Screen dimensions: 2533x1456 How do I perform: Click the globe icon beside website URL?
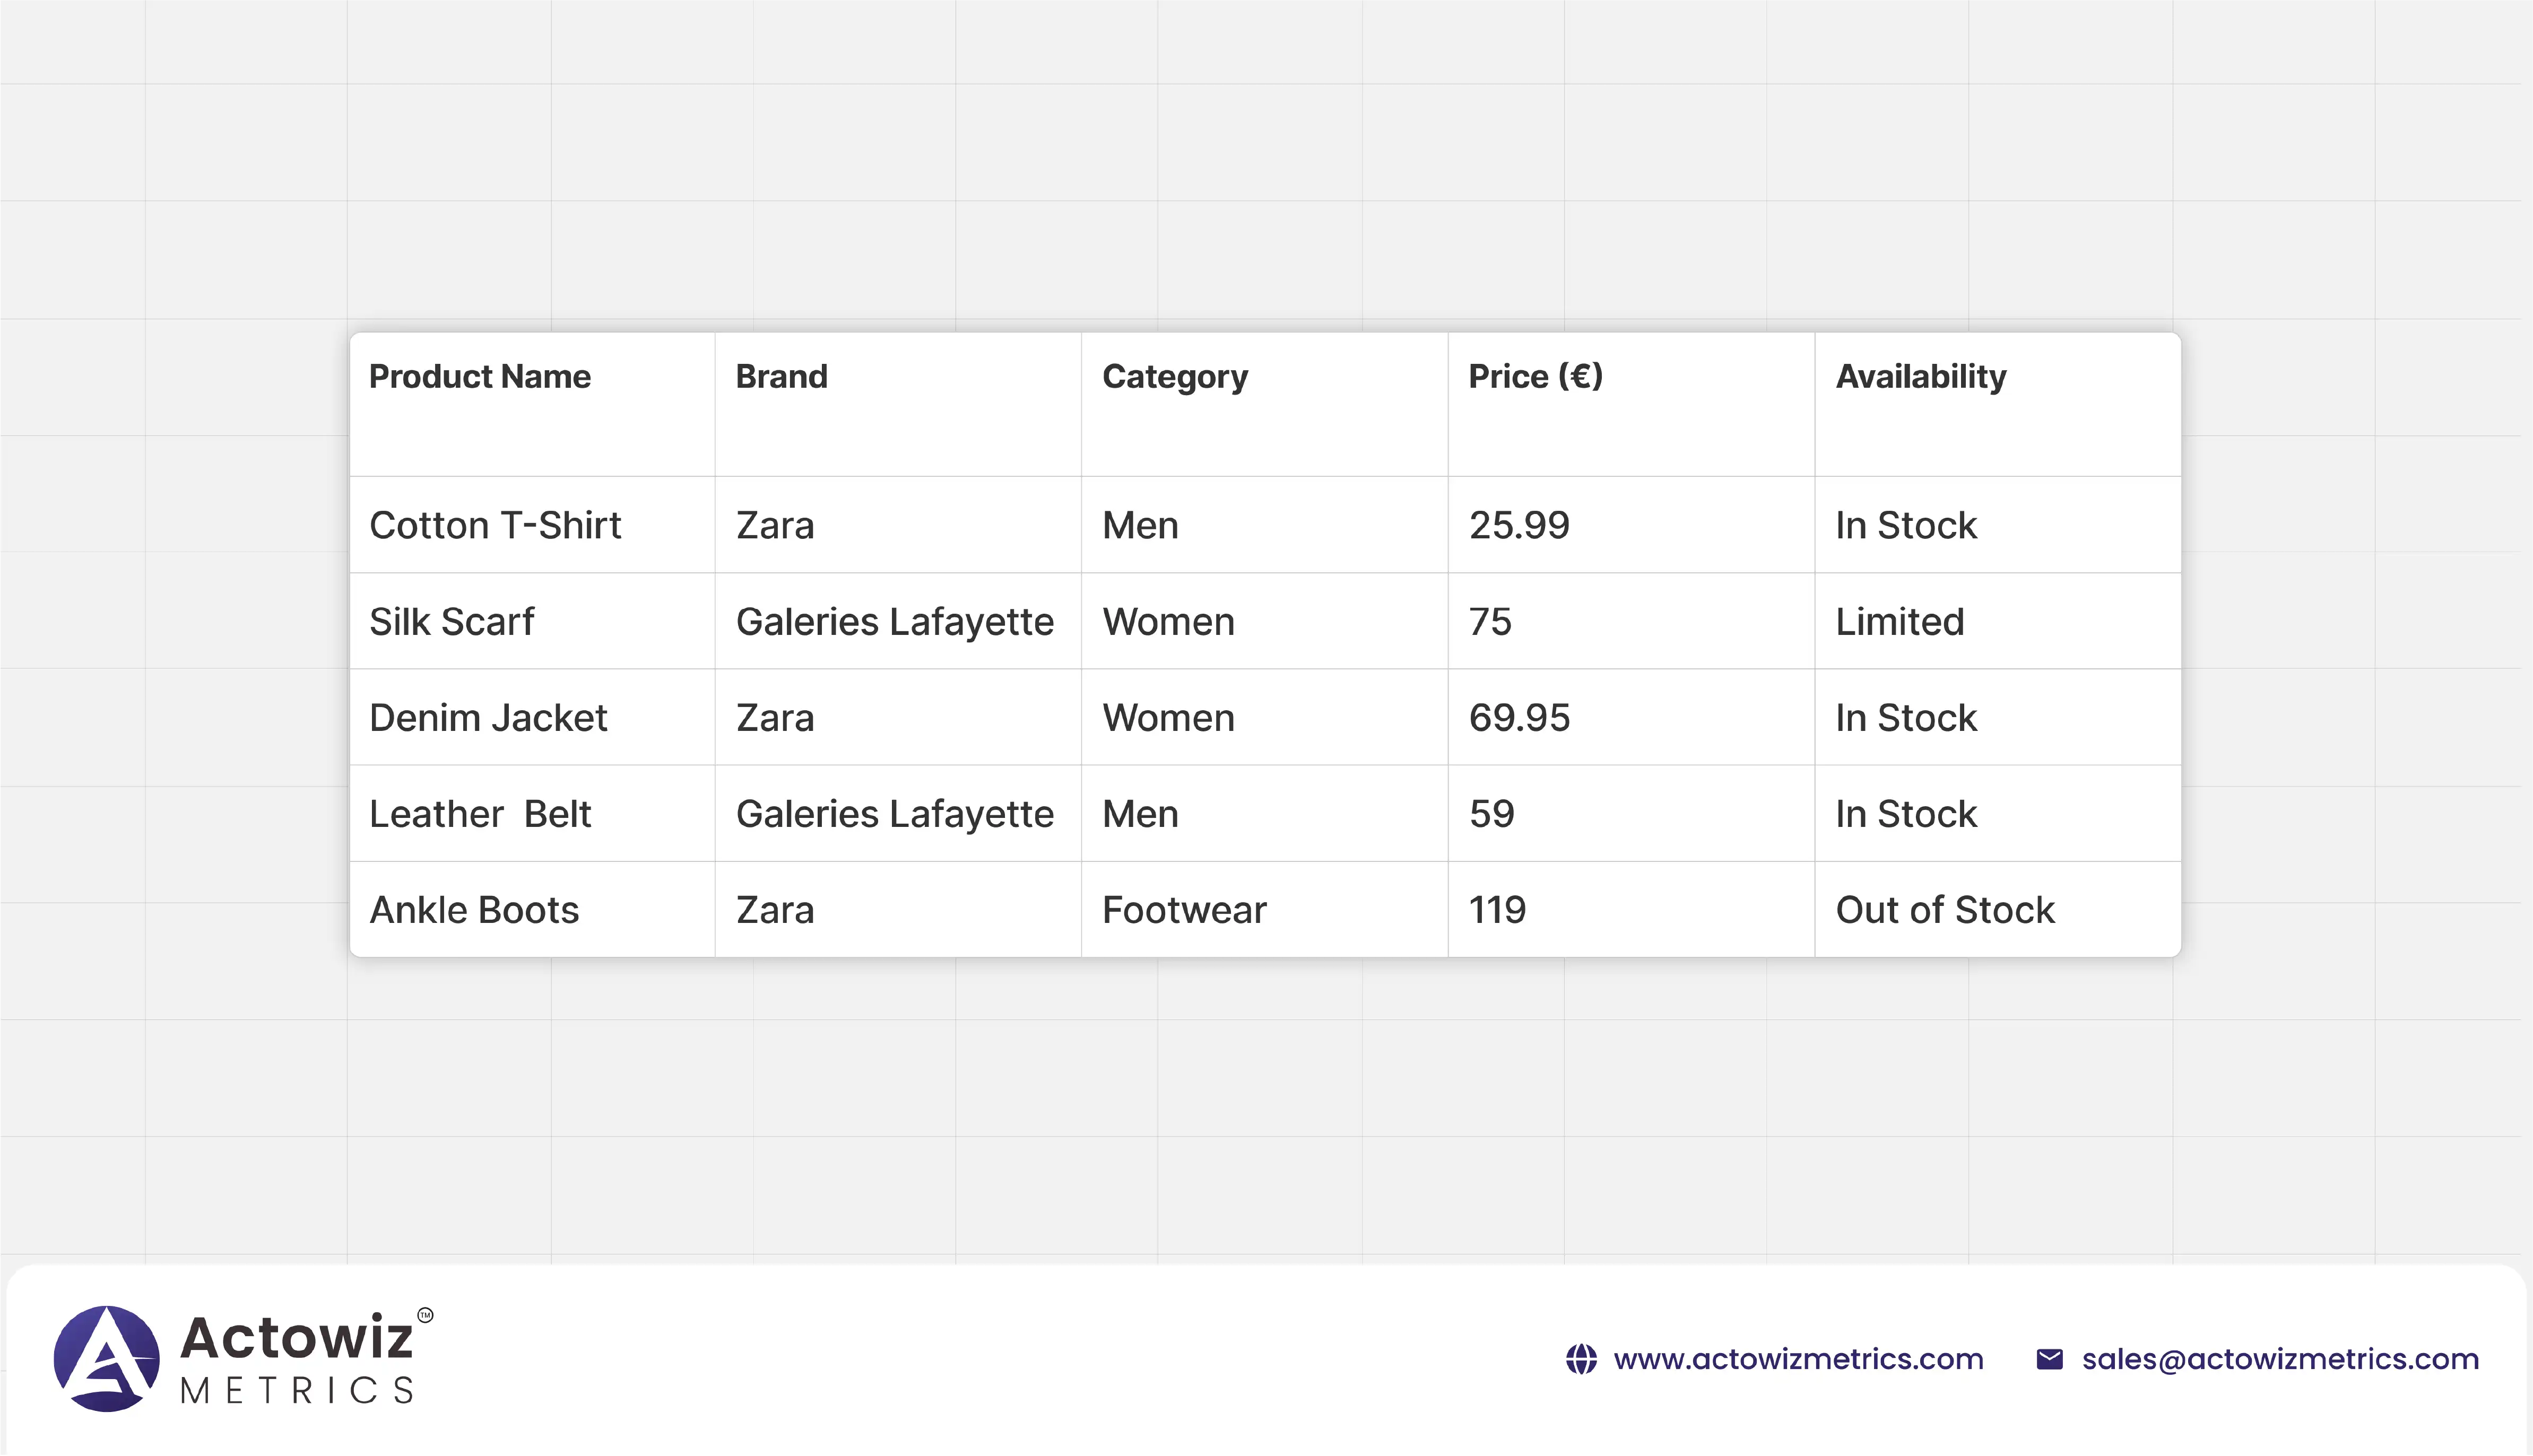pos(1581,1359)
